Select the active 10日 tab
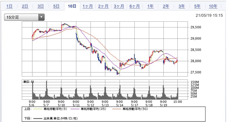227x122 pixels. click(72, 6)
